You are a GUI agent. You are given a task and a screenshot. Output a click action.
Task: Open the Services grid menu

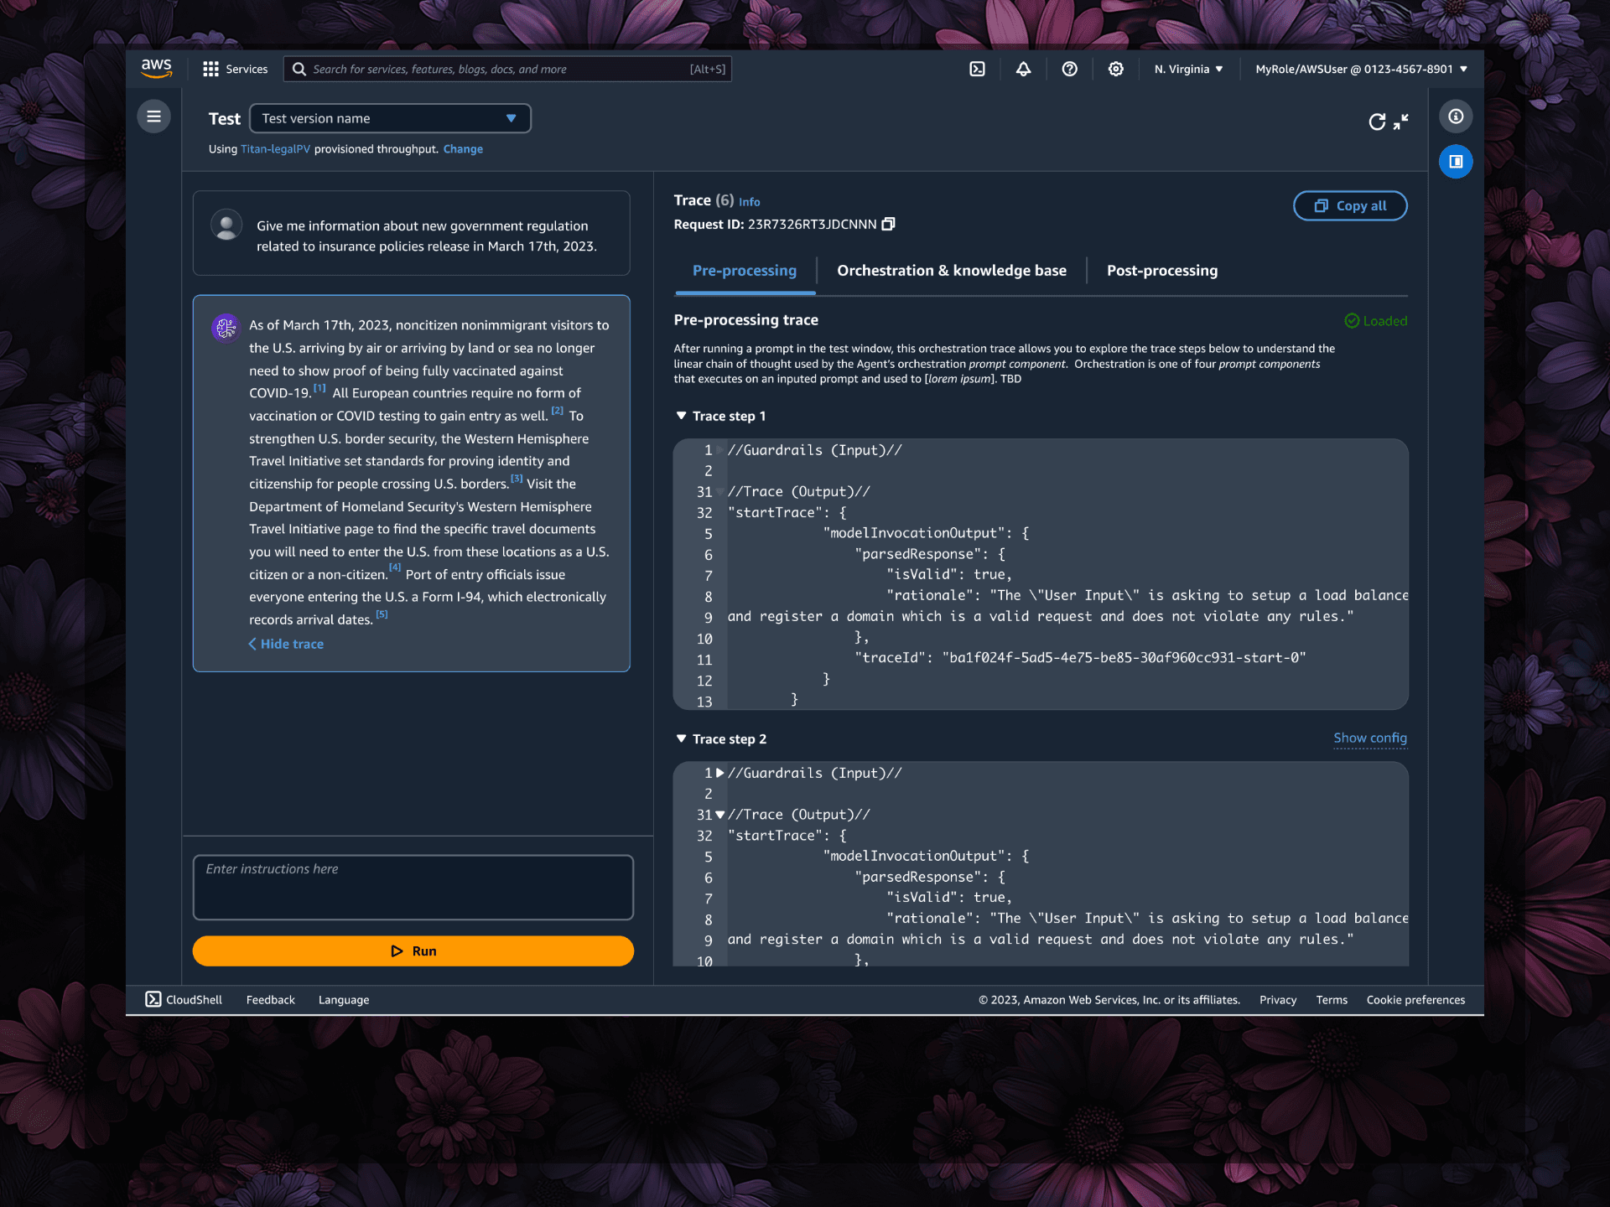click(x=235, y=69)
